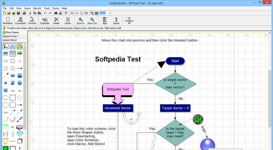Open the Help menu
Image resolution: width=273 pixels, height=150 pixels.
(x=64, y=8)
